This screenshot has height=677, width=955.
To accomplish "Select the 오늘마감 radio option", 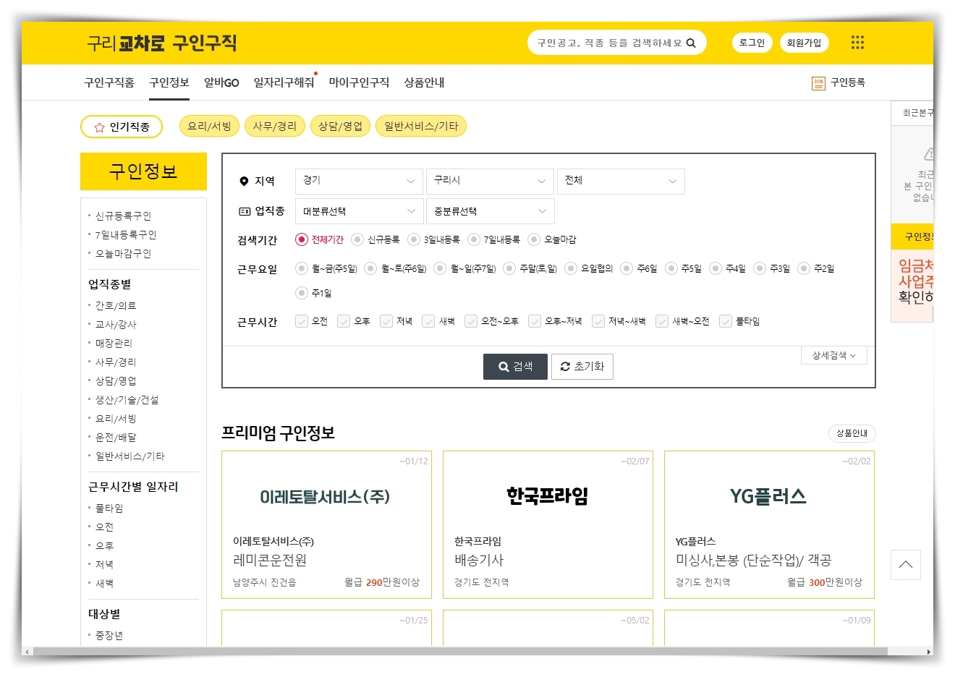I will pos(534,239).
